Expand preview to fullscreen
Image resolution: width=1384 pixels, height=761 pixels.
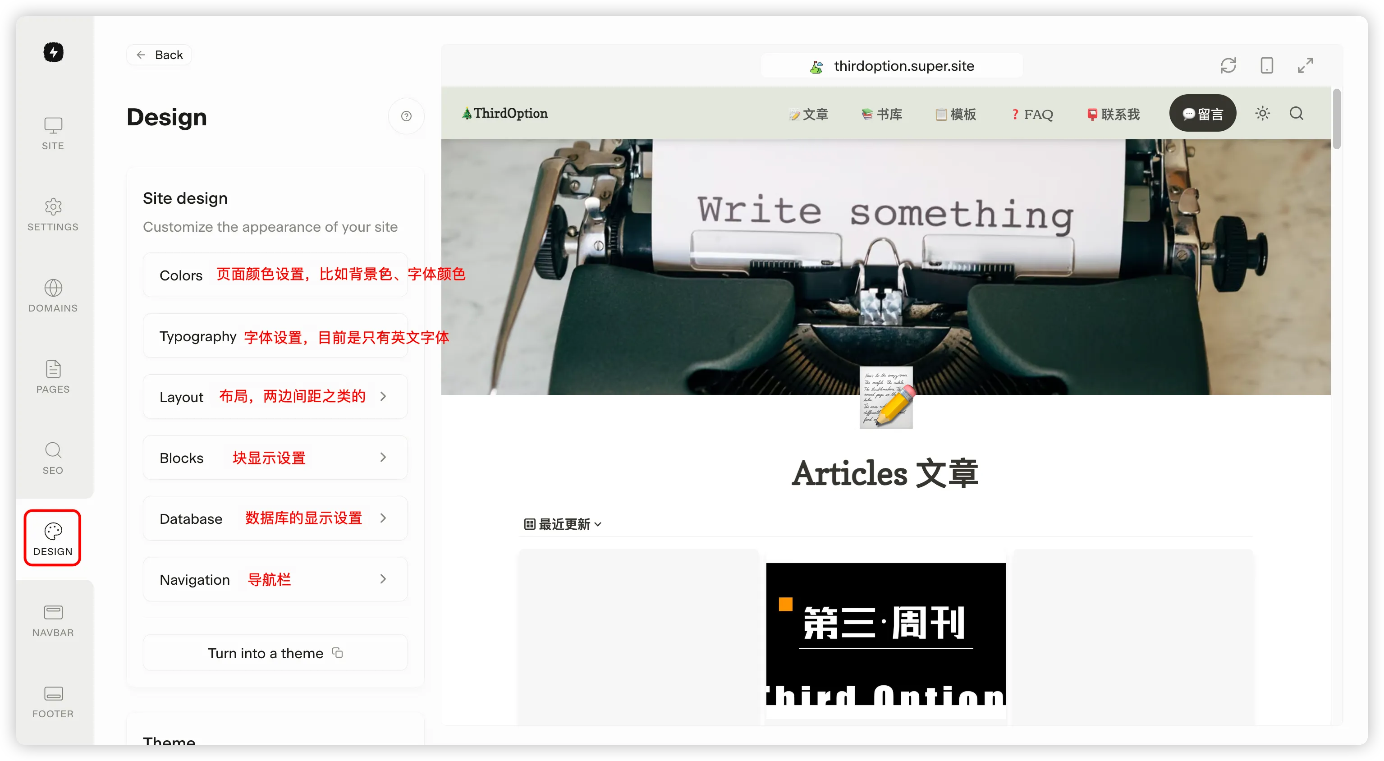(x=1305, y=65)
